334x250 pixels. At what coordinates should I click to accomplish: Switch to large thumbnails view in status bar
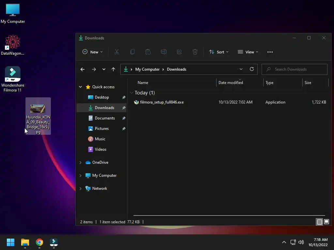pos(326,222)
